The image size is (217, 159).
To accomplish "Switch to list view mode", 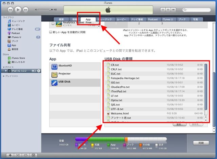I will pos(163,10).
